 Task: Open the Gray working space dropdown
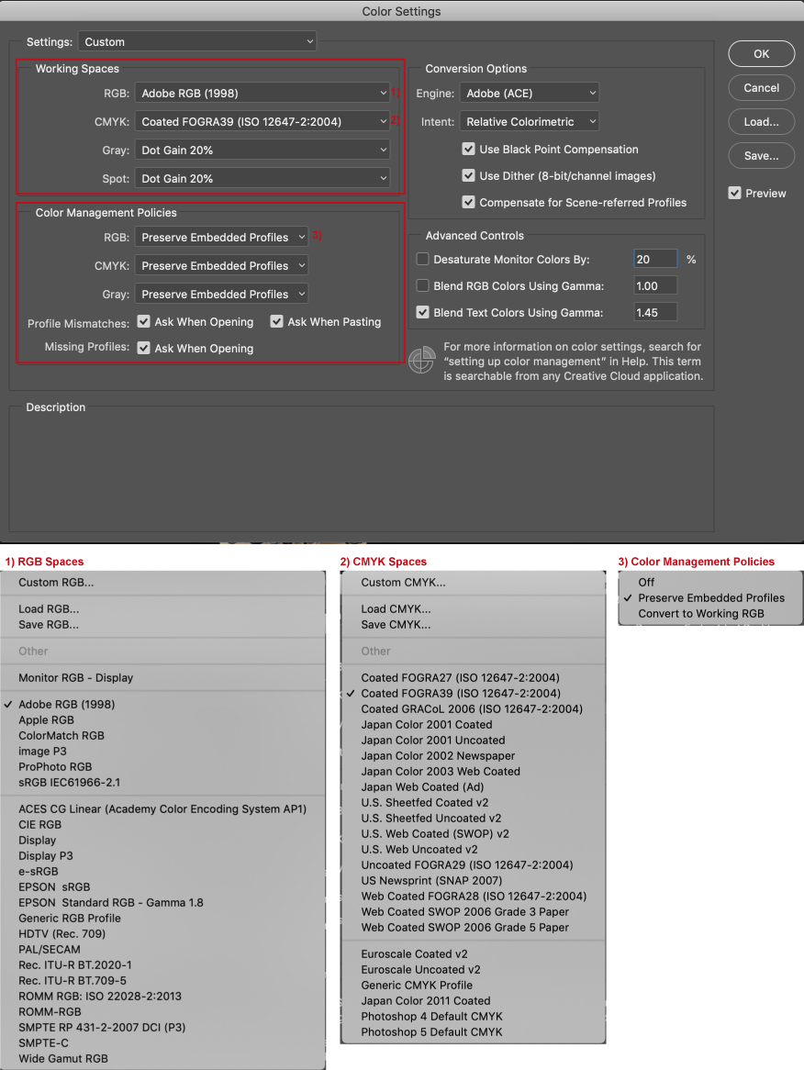(262, 150)
